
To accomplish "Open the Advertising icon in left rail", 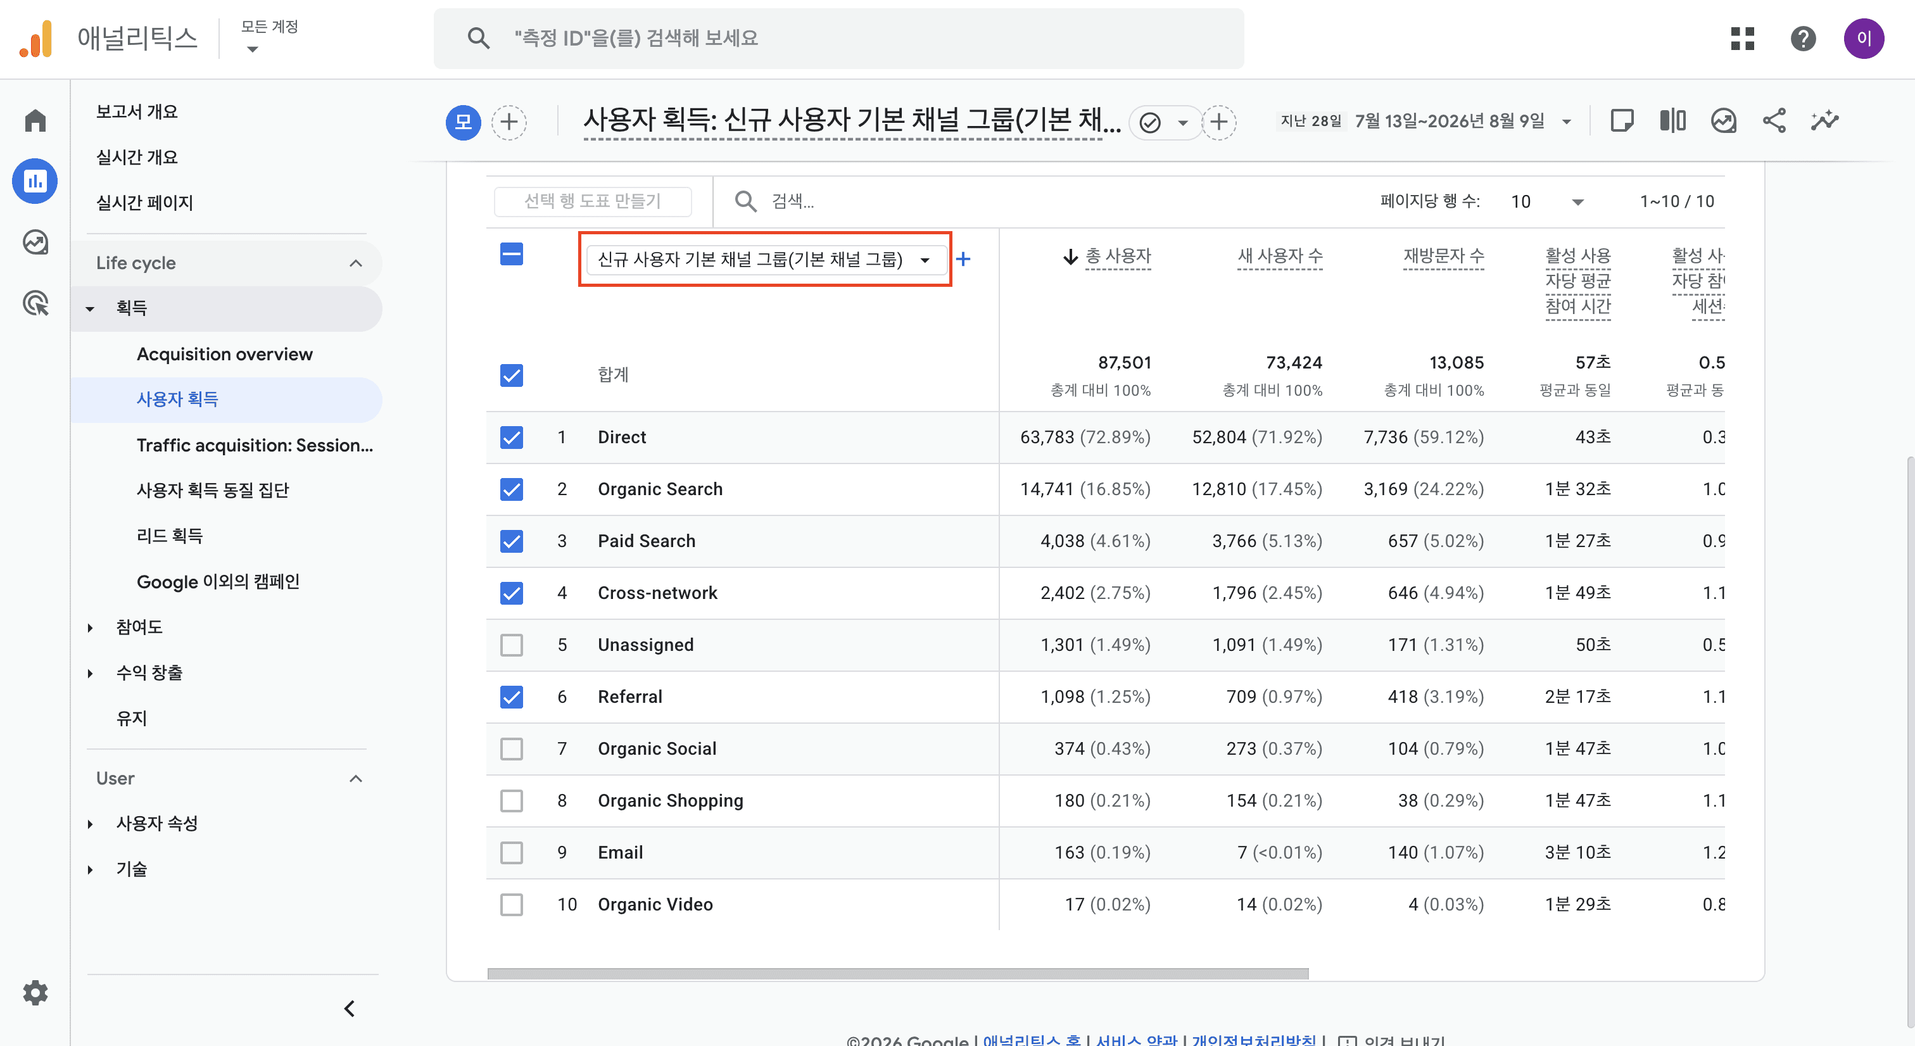I will coord(35,303).
